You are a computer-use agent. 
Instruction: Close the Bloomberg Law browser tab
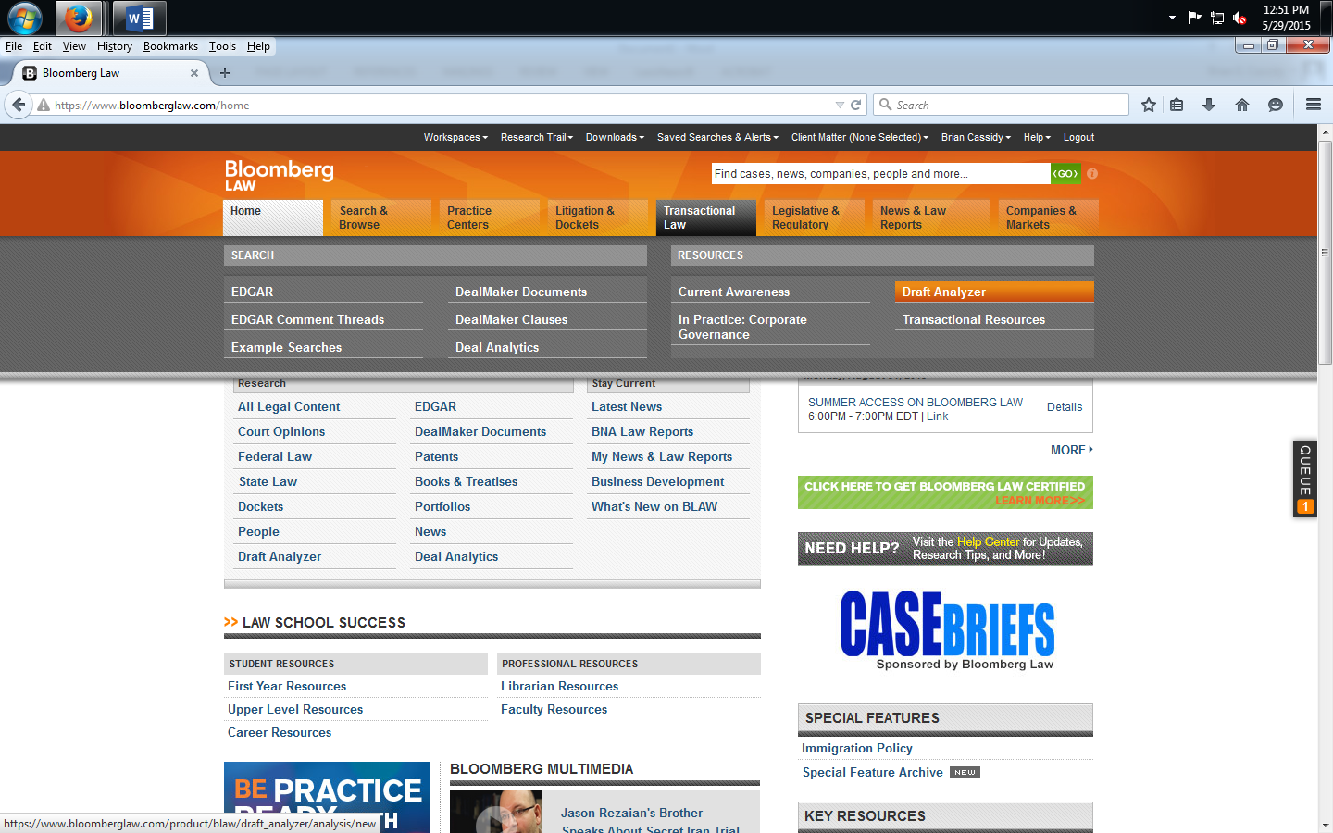pos(194,73)
